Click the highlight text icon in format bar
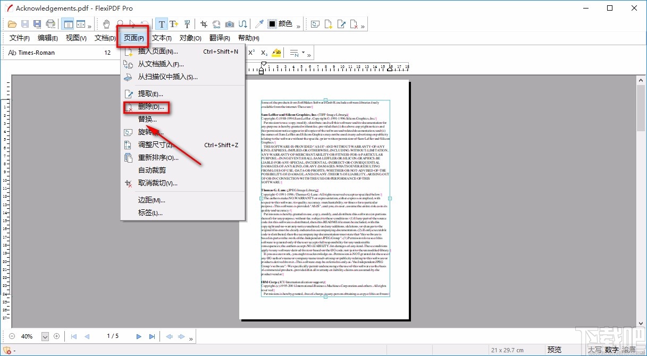Screen dimensions: 647x356 coord(276,52)
